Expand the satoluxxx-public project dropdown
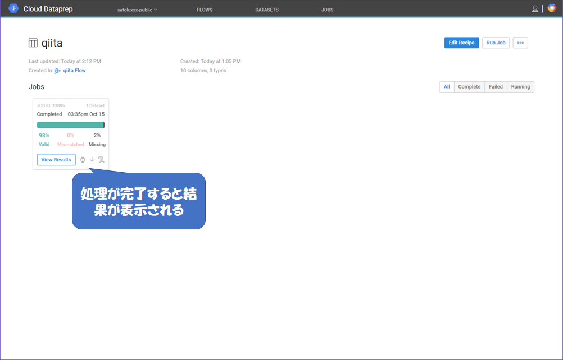 click(x=137, y=10)
